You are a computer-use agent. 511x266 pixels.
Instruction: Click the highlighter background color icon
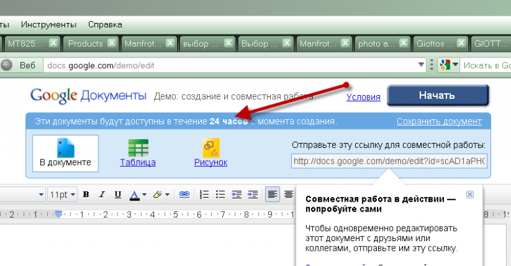click(157, 195)
